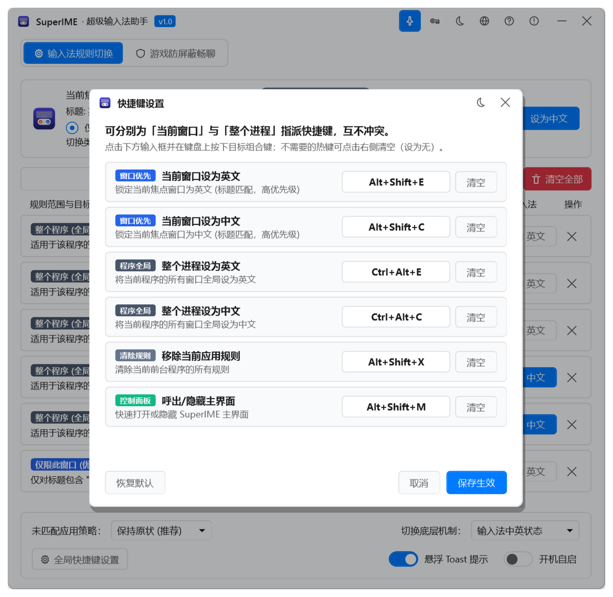
Task: Open the 游戏防屏蔽畅聊 tab
Action: coord(176,53)
